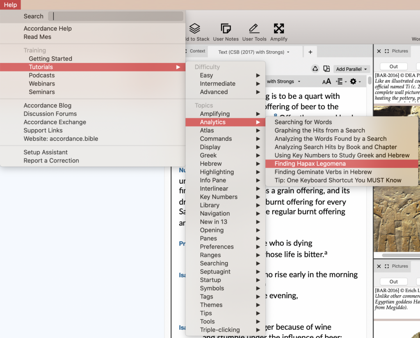Click the recycle icon beside Add Parallel
The height and width of the screenshot is (338, 420).
coord(315,69)
